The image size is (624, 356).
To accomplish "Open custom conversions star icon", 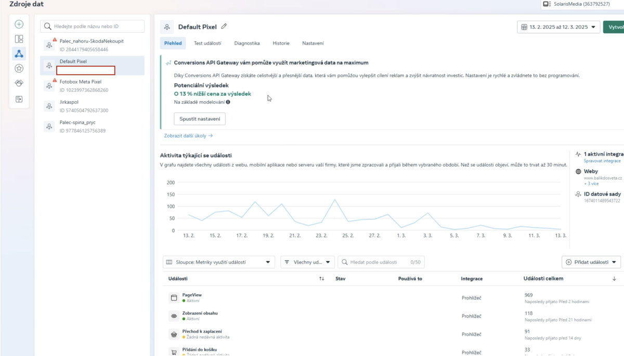I will [x=19, y=68].
